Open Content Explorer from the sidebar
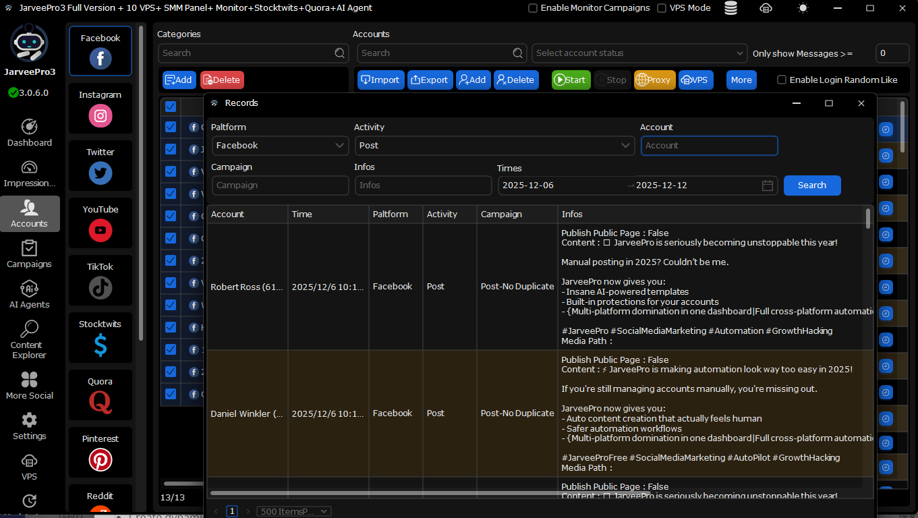 [x=29, y=339]
